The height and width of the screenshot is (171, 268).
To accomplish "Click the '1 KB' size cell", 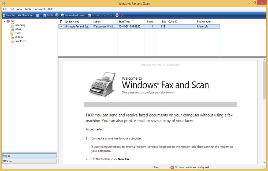I will pos(163,26).
